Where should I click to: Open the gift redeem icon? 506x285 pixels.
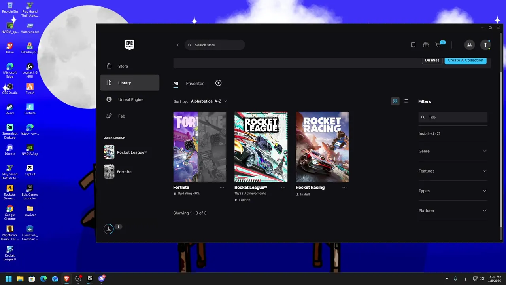(426, 45)
